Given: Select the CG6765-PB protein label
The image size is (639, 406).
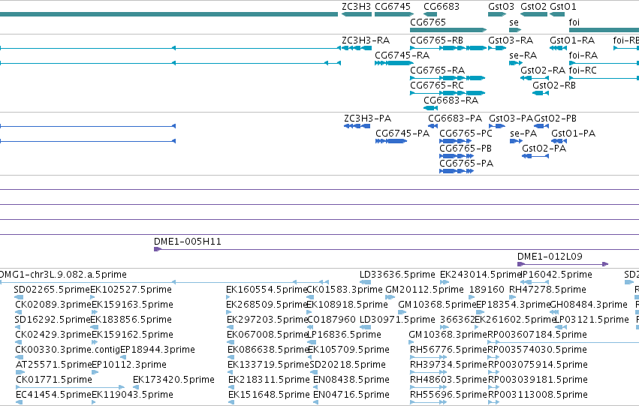Looking at the screenshot, I should coord(466,149).
